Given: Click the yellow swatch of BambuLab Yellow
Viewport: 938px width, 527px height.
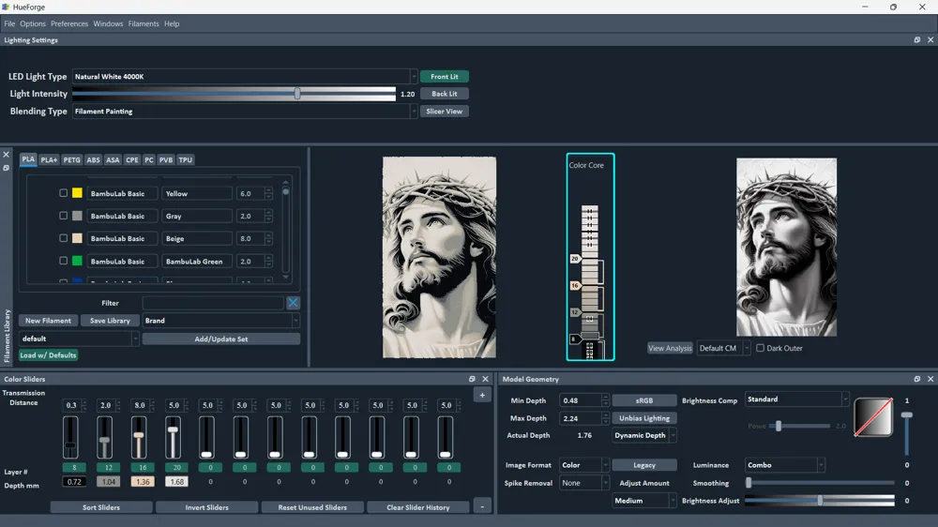Looking at the screenshot, I should pyautogui.click(x=77, y=193).
